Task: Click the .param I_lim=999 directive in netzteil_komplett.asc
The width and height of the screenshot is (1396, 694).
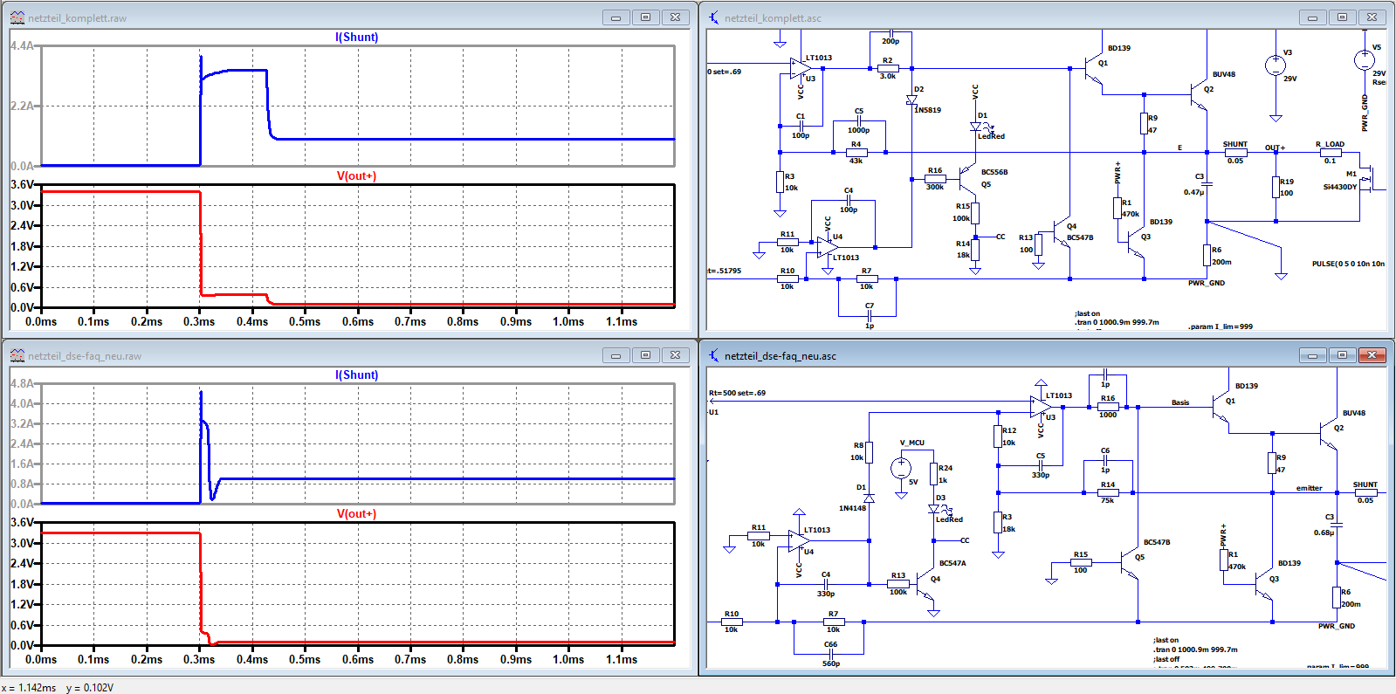Action: pyautogui.click(x=1220, y=326)
